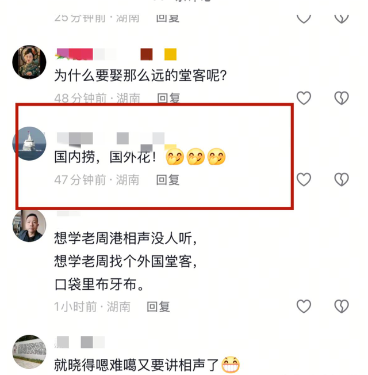Open the colorful username above 为什么要娶 comment

pos(117,54)
